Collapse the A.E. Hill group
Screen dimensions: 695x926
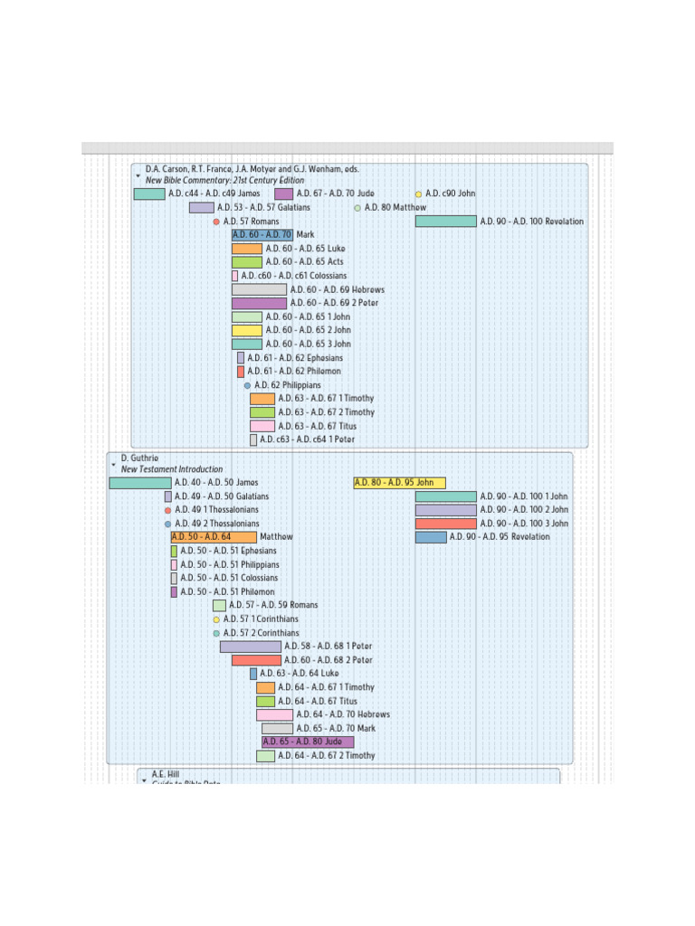144,780
